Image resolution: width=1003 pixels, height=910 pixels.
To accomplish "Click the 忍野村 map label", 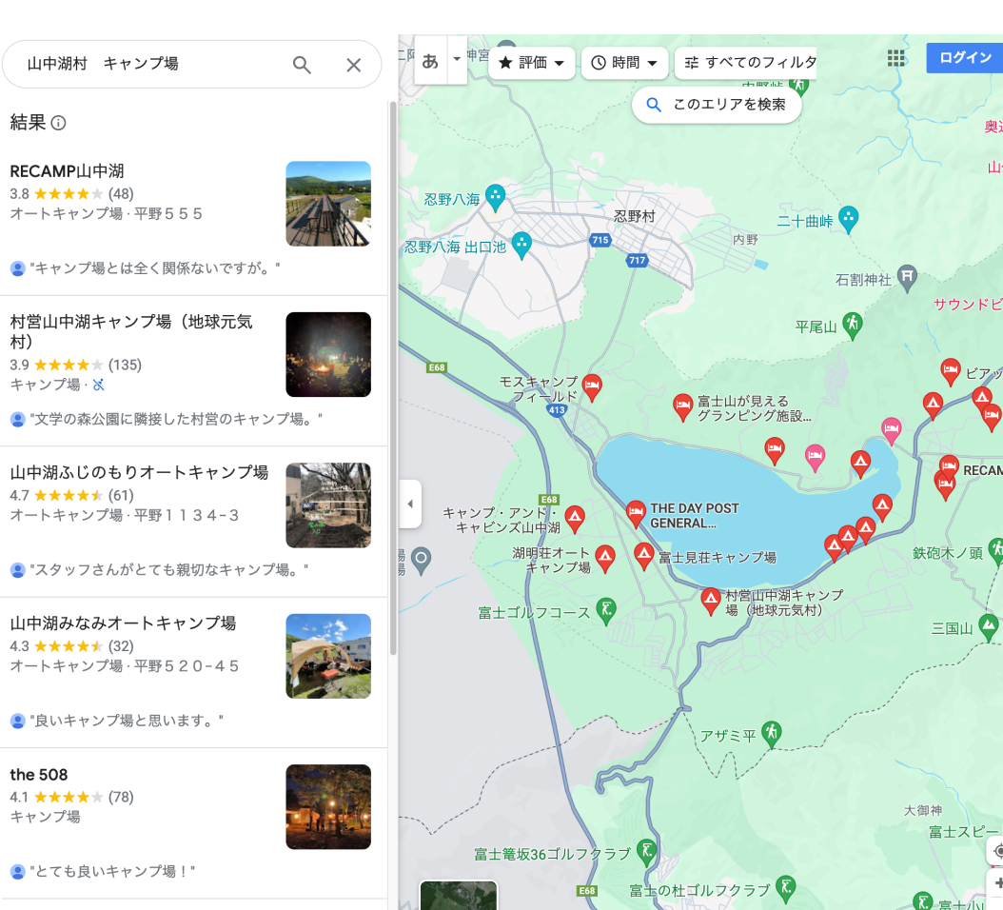I will (635, 216).
